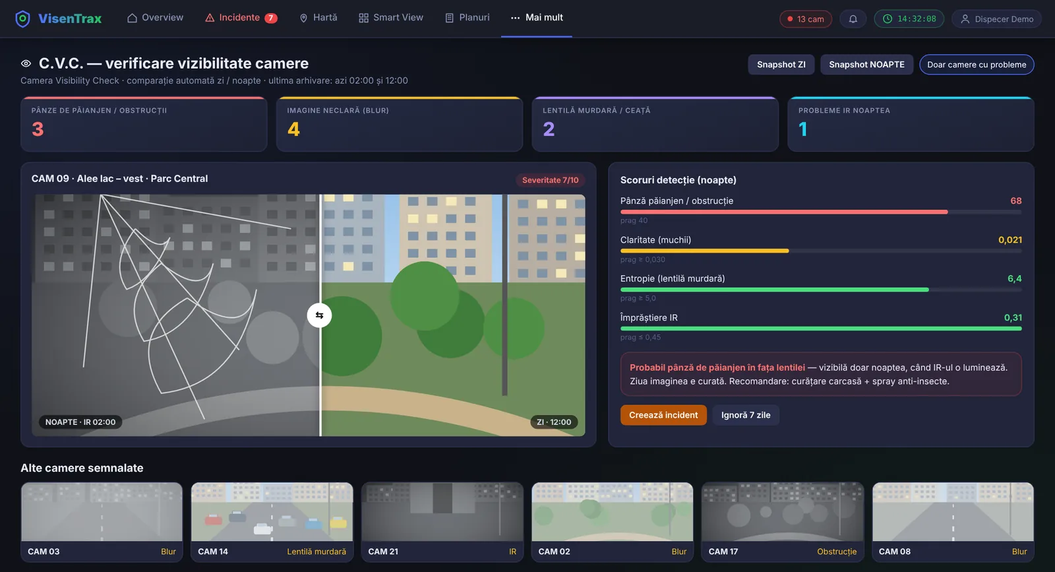
Task: Click the 13 cam status pill
Action: tap(806, 19)
